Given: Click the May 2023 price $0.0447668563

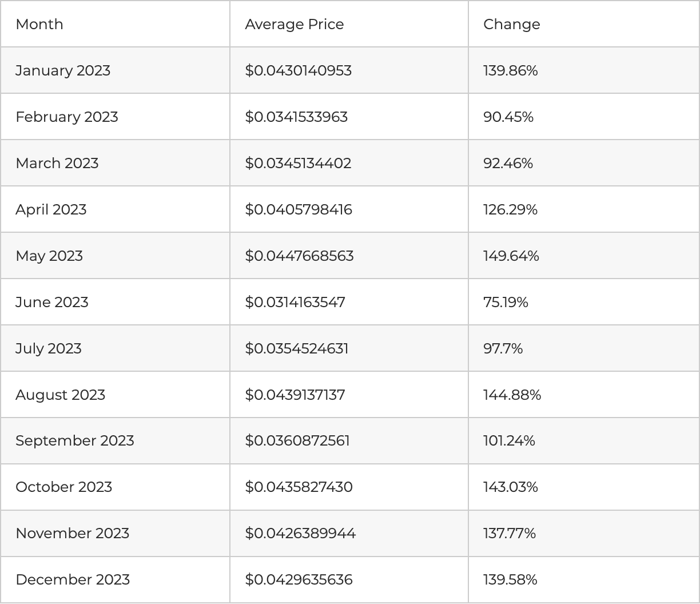Looking at the screenshot, I should click(299, 256).
